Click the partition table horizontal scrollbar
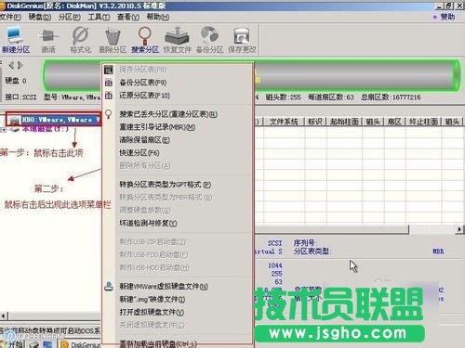The width and height of the screenshot is (465, 348). pos(332,229)
